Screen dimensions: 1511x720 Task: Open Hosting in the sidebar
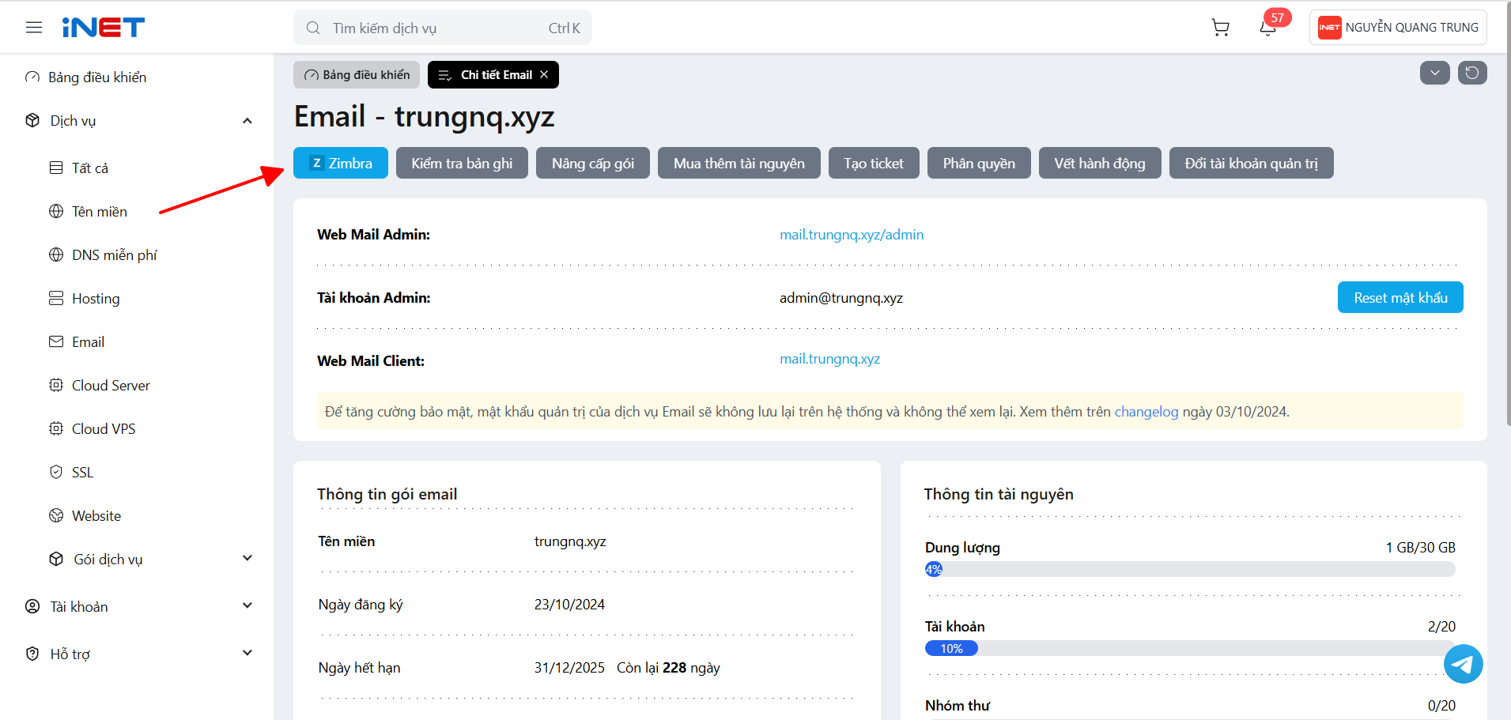coord(96,298)
